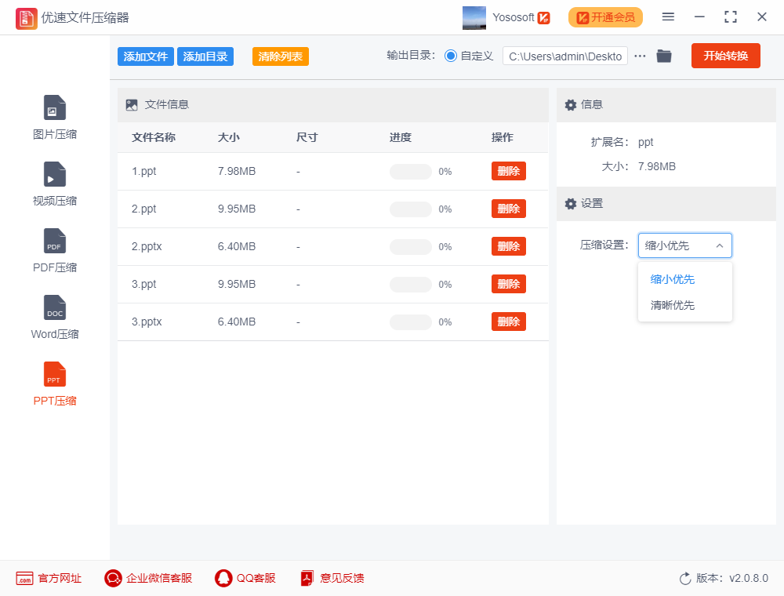The height and width of the screenshot is (596, 784).
Task: Select file name 3.pptx
Action: 147,322
